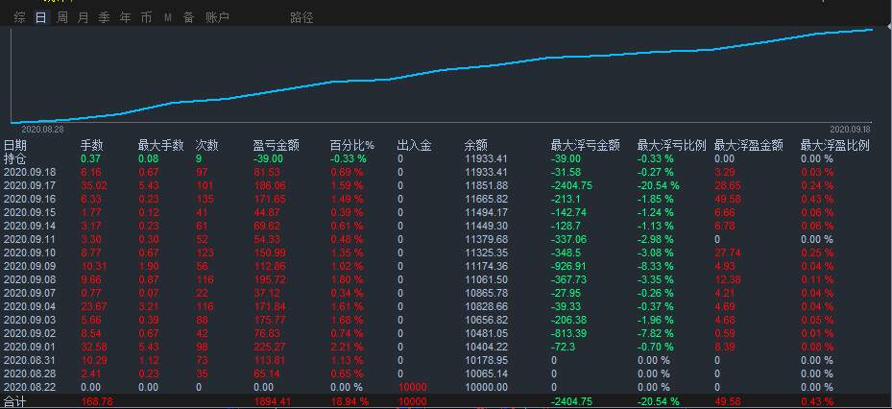Click the 最大浮亏金额 column header
This screenshot has width=892, height=409.
pyautogui.click(x=585, y=146)
